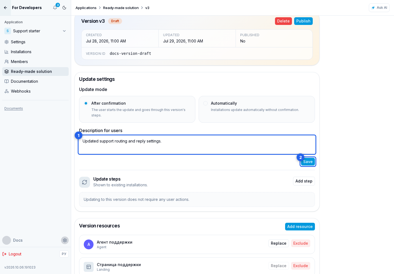Expand the Support starter application dropdown
Screen dimensions: 394x274
[36, 31]
